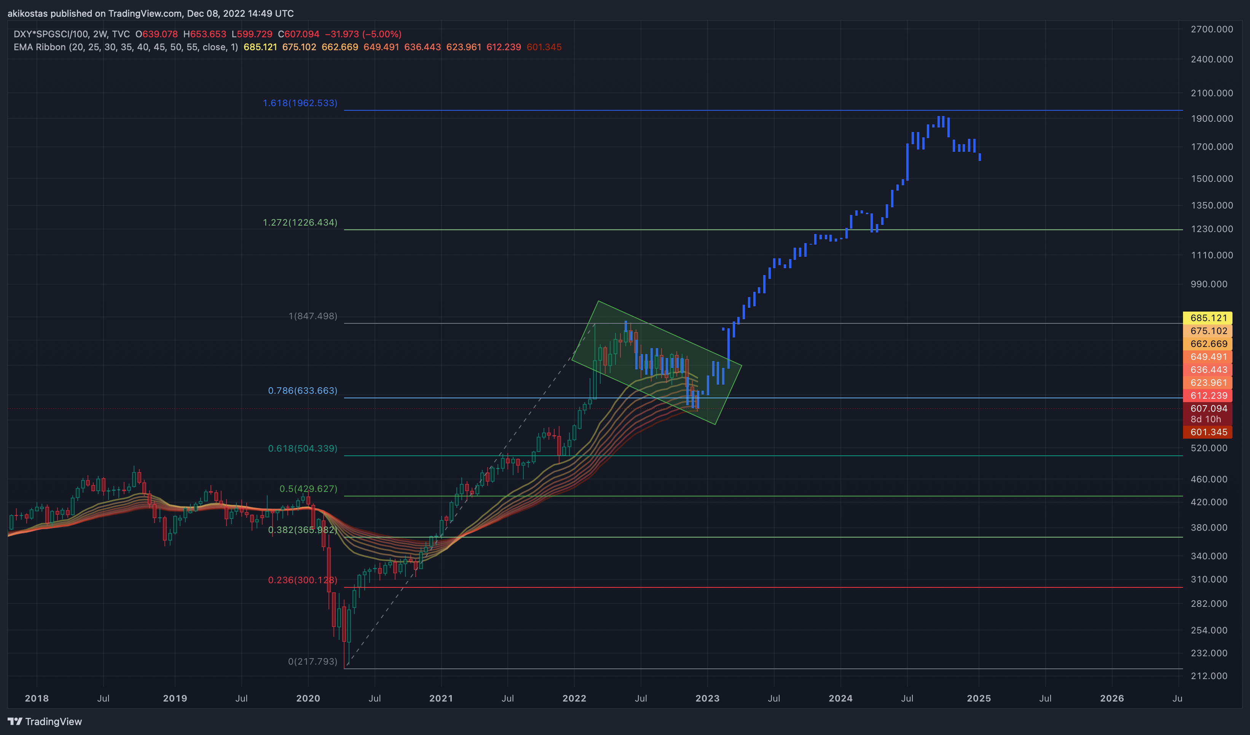Click the red 0.236 Fibonacci line
This screenshot has width=1250, height=735.
[764, 587]
